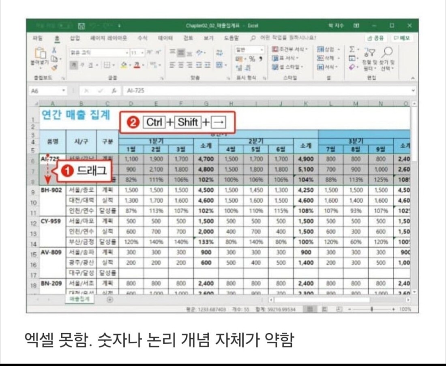
Task: Toggle bold formatting button
Action: [74, 65]
